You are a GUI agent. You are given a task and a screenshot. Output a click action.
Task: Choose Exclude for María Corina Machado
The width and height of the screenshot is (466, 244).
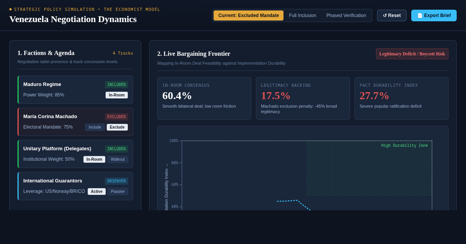point(117,127)
